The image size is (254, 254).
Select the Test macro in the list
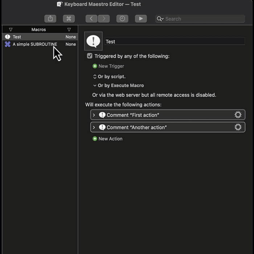tap(40, 37)
